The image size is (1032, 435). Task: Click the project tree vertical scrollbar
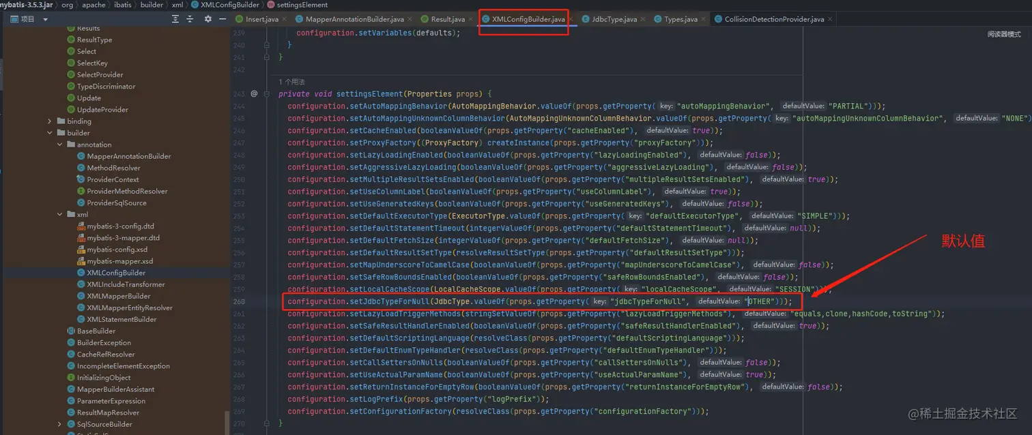pos(227,422)
